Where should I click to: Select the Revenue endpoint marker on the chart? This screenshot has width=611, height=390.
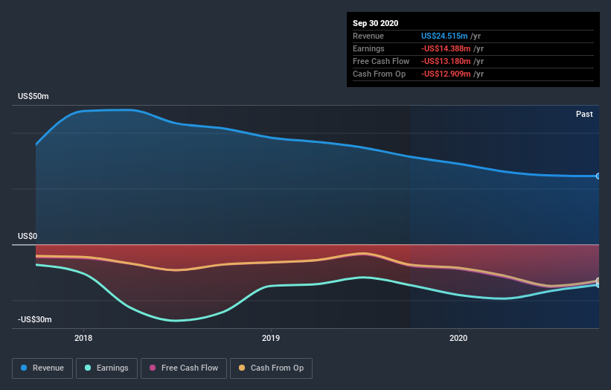pyautogui.click(x=598, y=176)
